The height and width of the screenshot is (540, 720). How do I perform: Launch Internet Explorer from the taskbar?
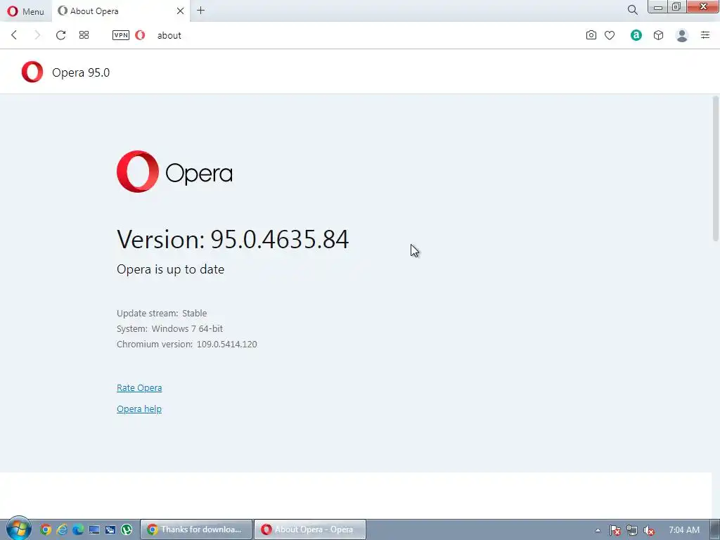tap(62, 529)
